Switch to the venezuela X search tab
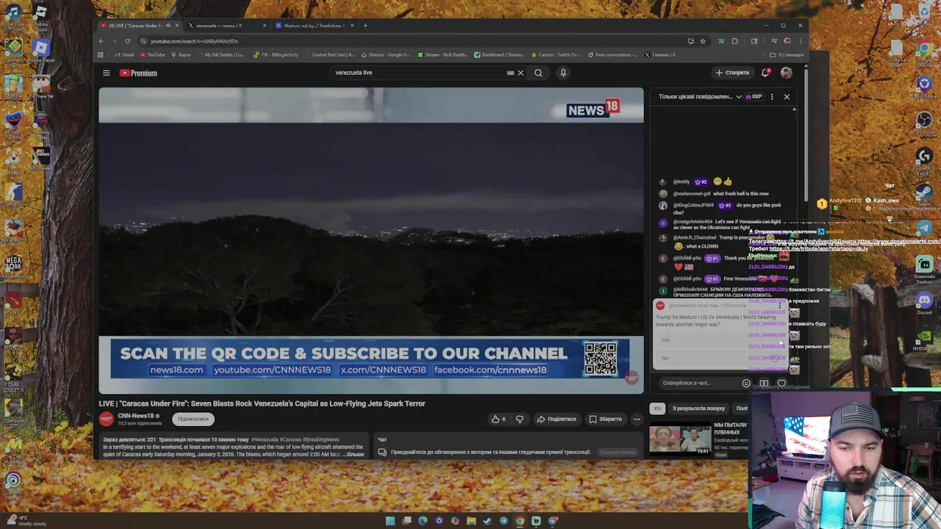941x529 pixels. click(223, 26)
